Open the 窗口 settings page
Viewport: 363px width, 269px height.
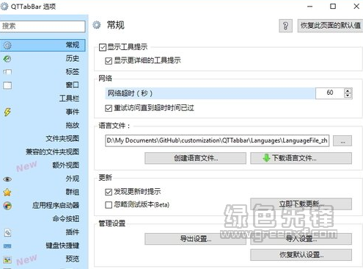pyautogui.click(x=43, y=85)
